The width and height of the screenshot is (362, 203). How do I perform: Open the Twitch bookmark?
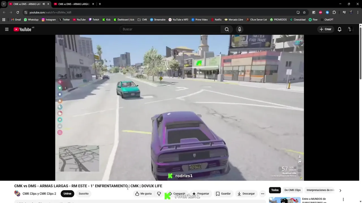(94, 20)
